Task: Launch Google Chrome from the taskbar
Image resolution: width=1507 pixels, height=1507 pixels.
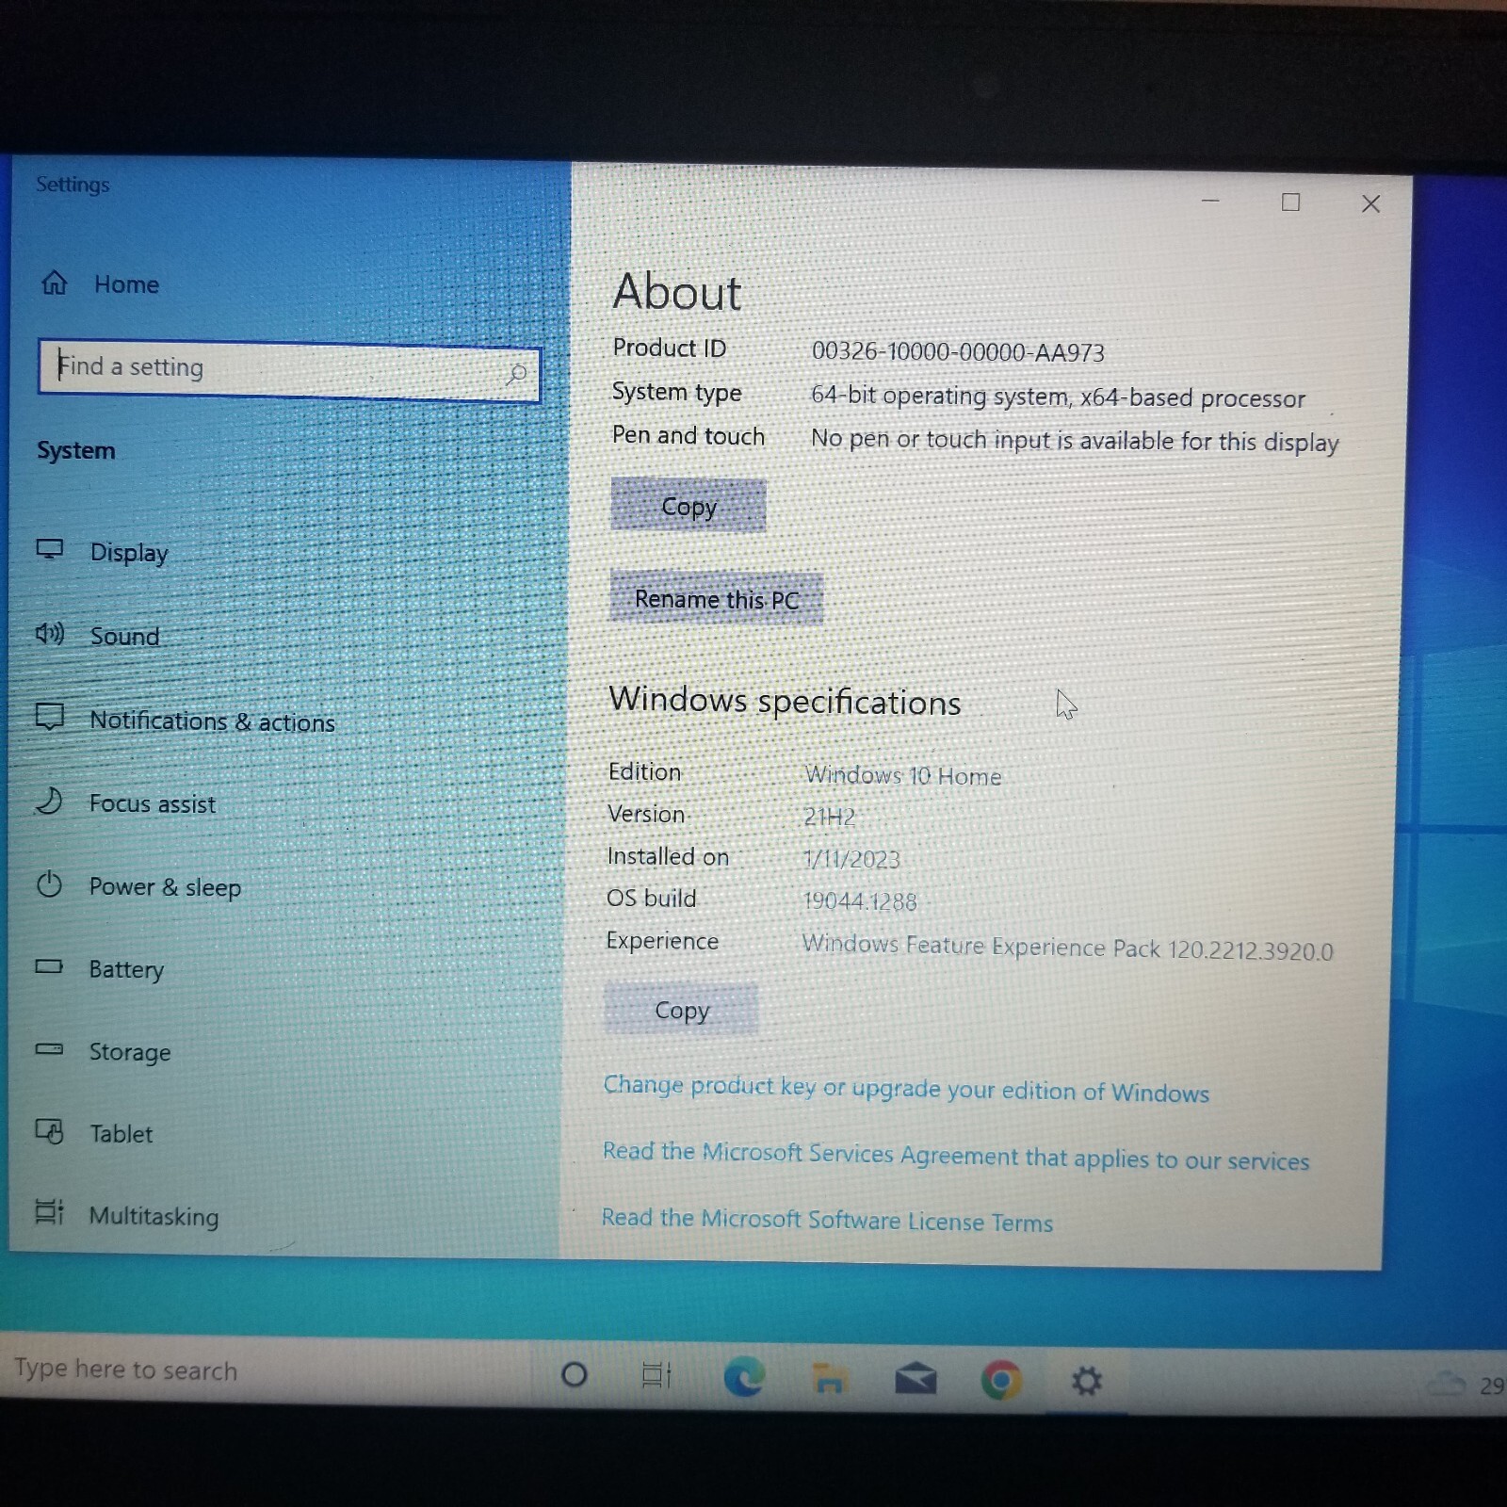Action: click(1000, 1381)
